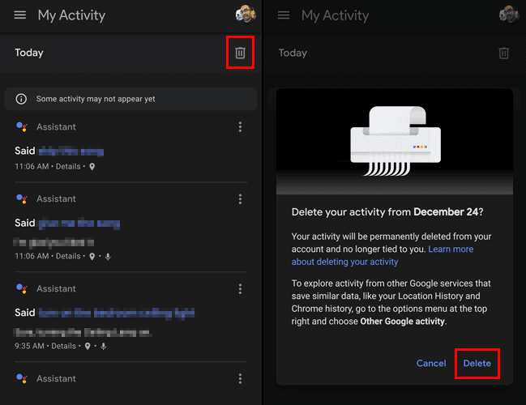Click 'Some activity may not appear yet' notice

(130, 99)
